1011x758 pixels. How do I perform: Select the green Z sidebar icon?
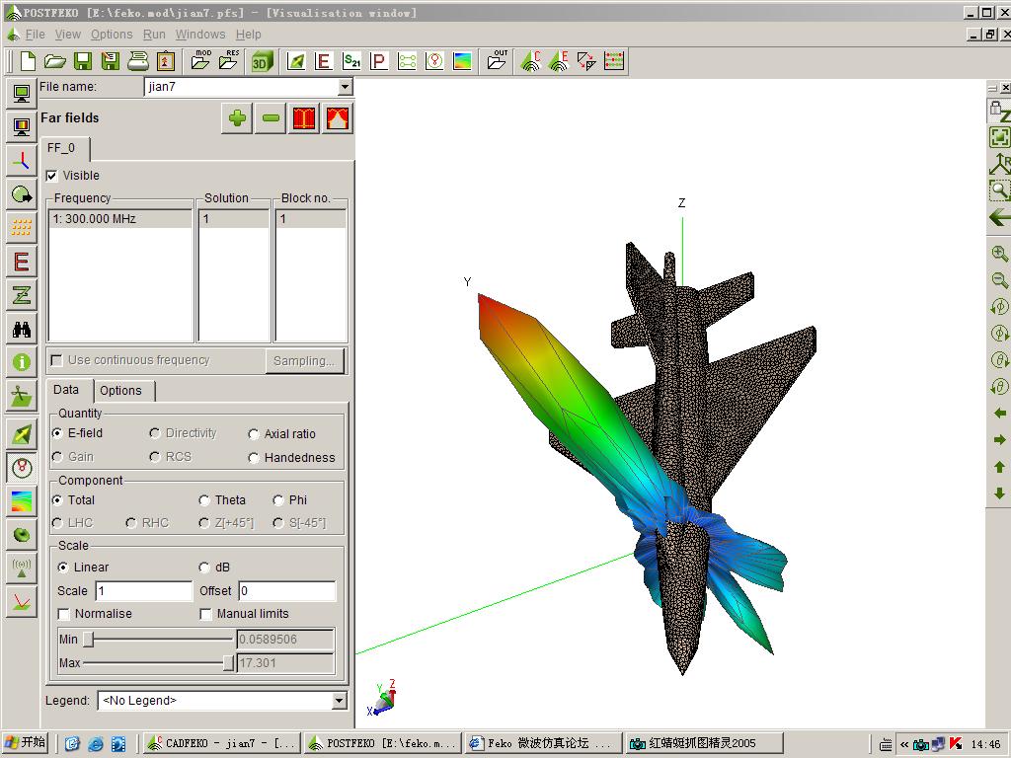pos(22,295)
